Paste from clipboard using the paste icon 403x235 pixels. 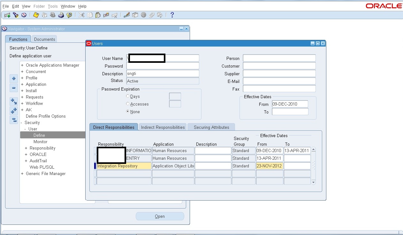pyautogui.click(x=98, y=15)
